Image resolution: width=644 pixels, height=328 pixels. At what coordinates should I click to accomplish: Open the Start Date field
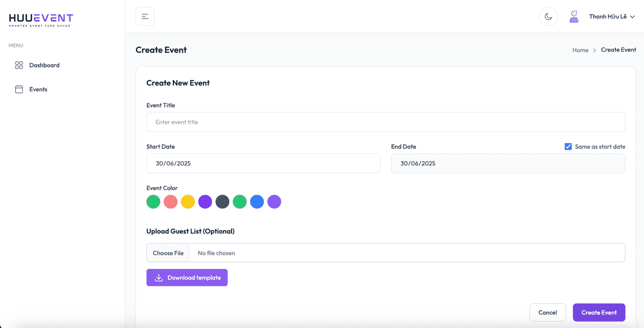pyautogui.click(x=263, y=163)
